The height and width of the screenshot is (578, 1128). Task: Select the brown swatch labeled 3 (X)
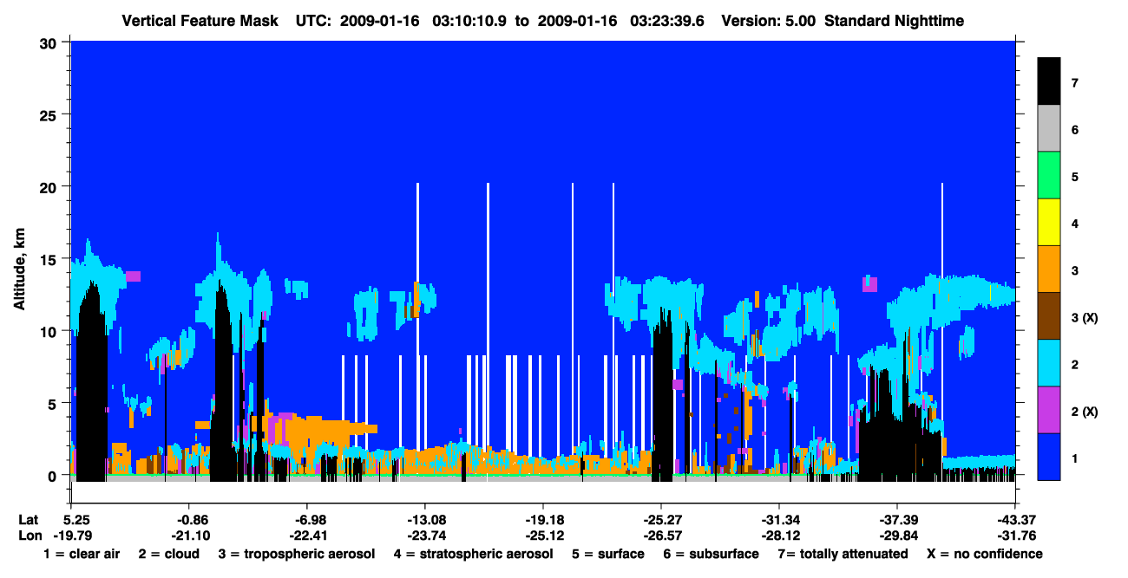[1049, 316]
